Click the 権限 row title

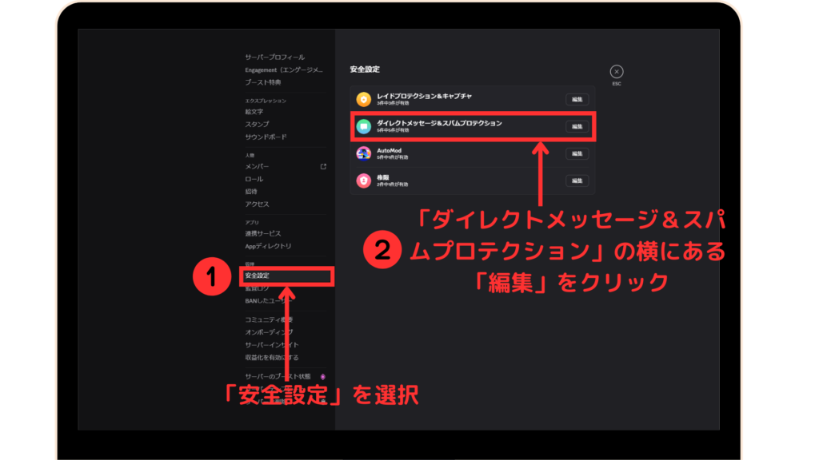pyautogui.click(x=383, y=177)
